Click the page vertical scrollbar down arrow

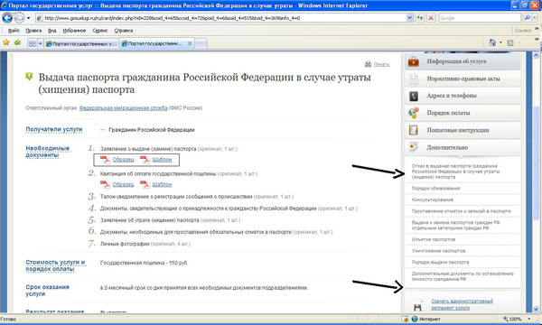[x=536, y=309]
